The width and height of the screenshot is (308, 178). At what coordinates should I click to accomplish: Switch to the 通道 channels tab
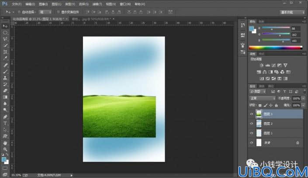[x=262, y=86]
